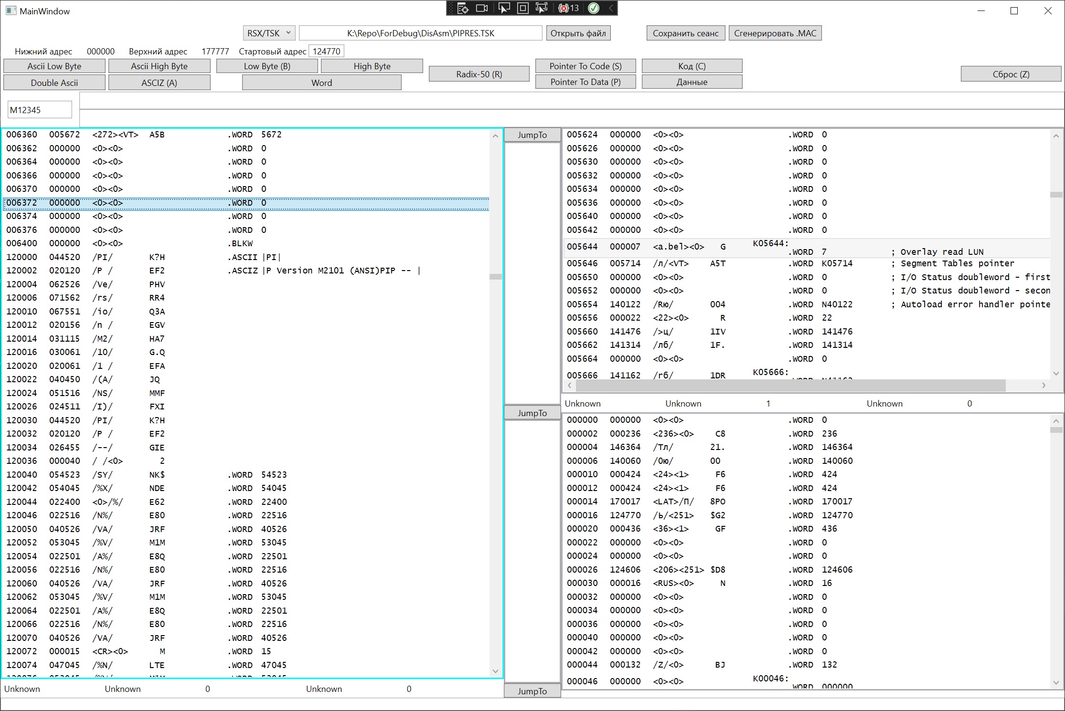Click the horizontal scrollbar's right arrow in upper-right pane
1065x711 pixels.
[1044, 385]
